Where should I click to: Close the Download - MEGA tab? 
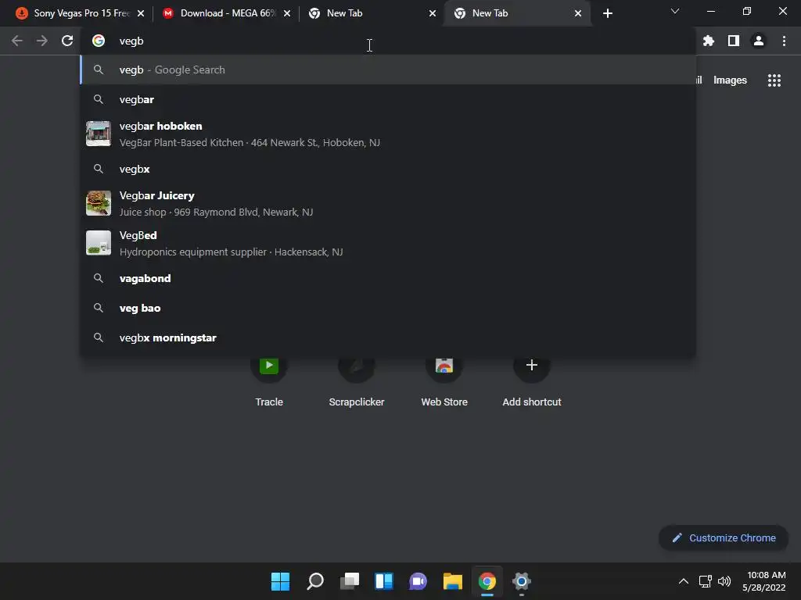tap(287, 13)
